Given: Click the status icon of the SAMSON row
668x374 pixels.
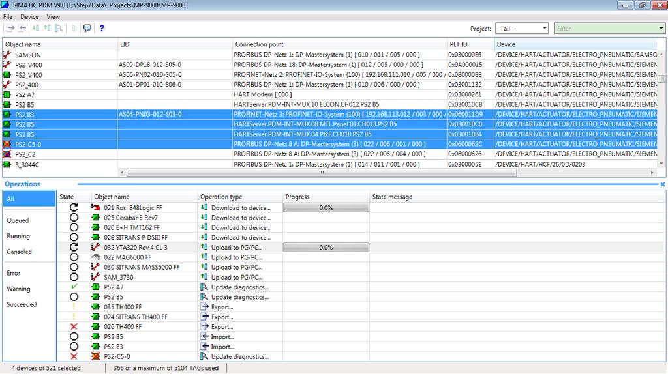Looking at the screenshot, I should coord(7,55).
